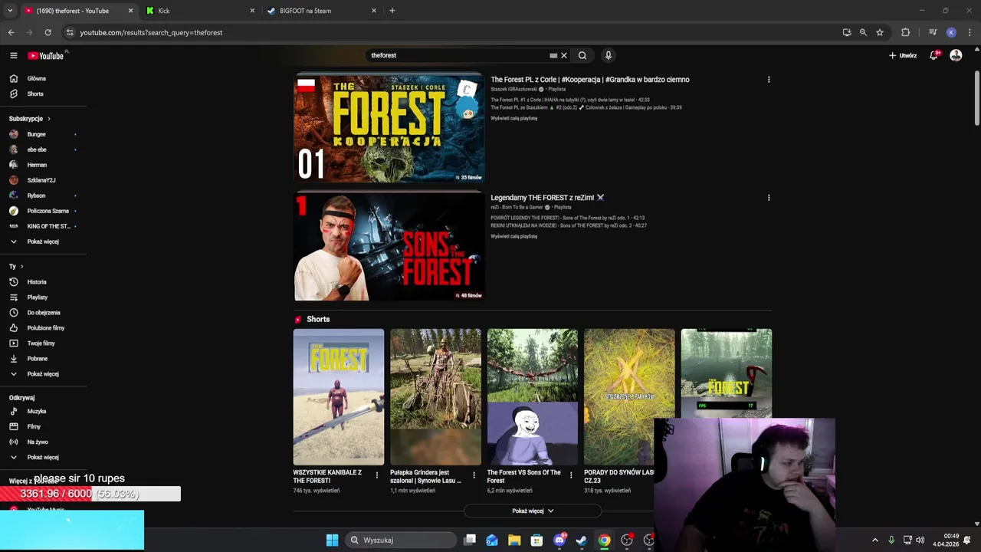Switch to BIGFOOT na Steam tab

pyautogui.click(x=322, y=11)
